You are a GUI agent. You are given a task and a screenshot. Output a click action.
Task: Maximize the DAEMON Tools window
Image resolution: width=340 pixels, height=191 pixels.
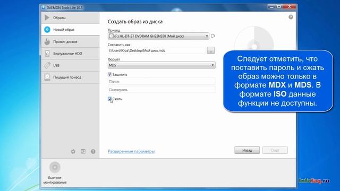click(279, 7)
